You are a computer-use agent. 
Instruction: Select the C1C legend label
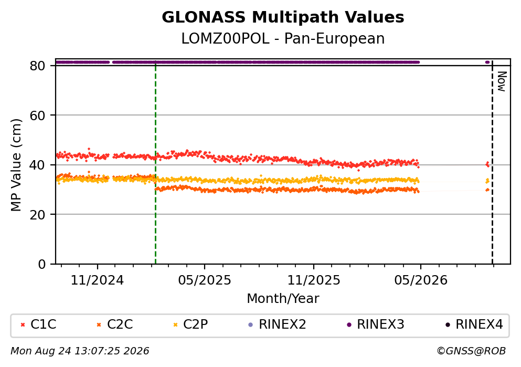tap(44, 324)
